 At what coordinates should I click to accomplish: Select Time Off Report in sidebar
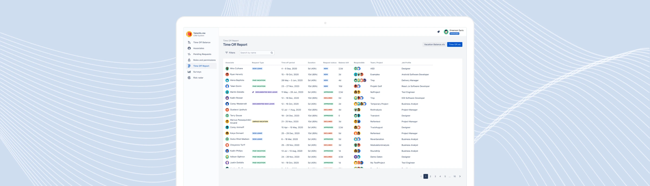tap(201, 66)
